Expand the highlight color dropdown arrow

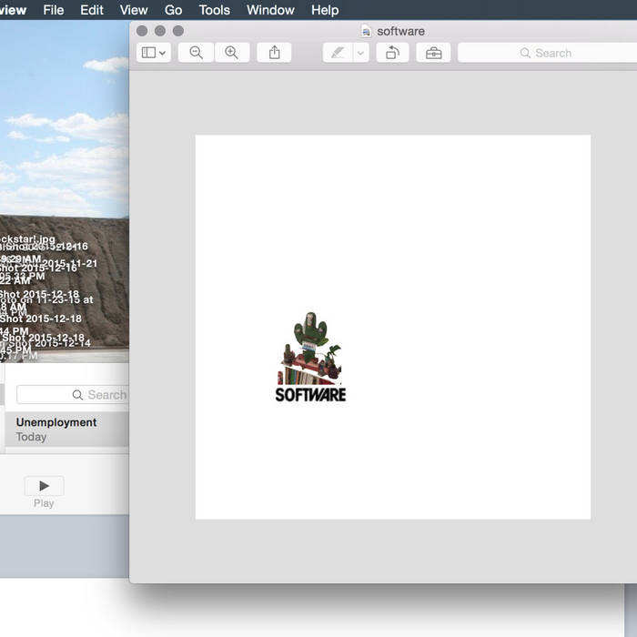tap(360, 53)
